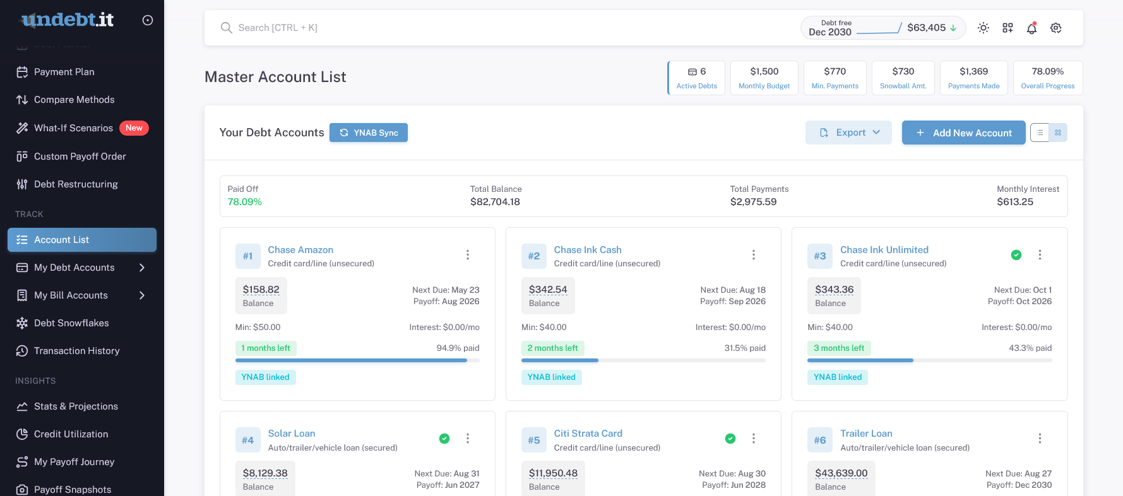Expand My Bill Accounts submenu chevron

[x=142, y=295]
